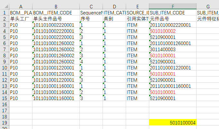The width and height of the screenshot is (219, 129).
Task: Click BOM__PLA header cell in row 1
Action: [21, 13]
